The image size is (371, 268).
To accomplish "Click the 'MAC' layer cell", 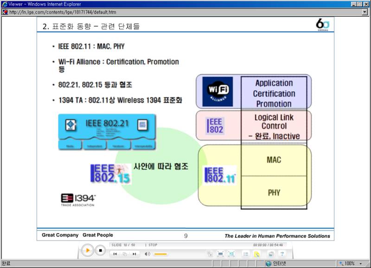I will [274, 160].
